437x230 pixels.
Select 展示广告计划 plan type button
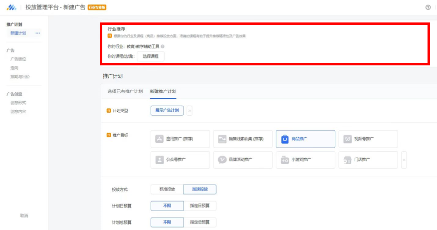point(167,111)
